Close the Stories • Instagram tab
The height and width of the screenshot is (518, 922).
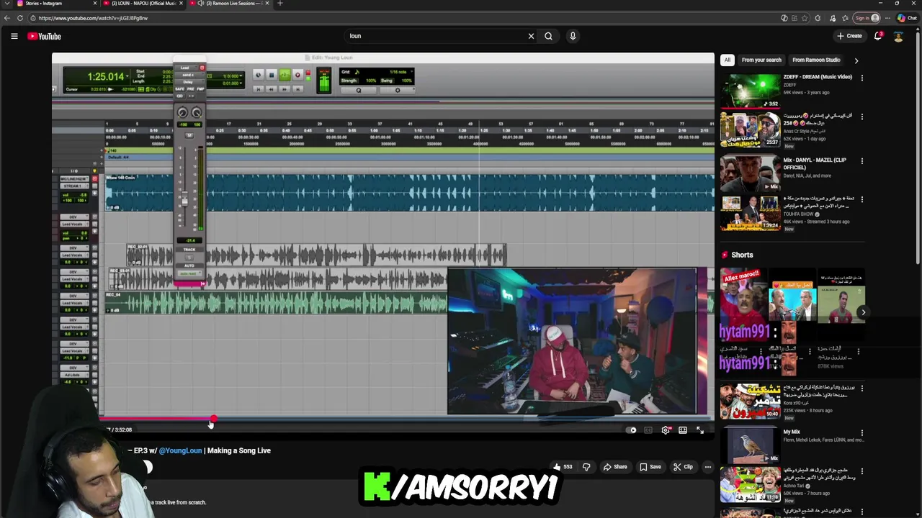coord(94,4)
